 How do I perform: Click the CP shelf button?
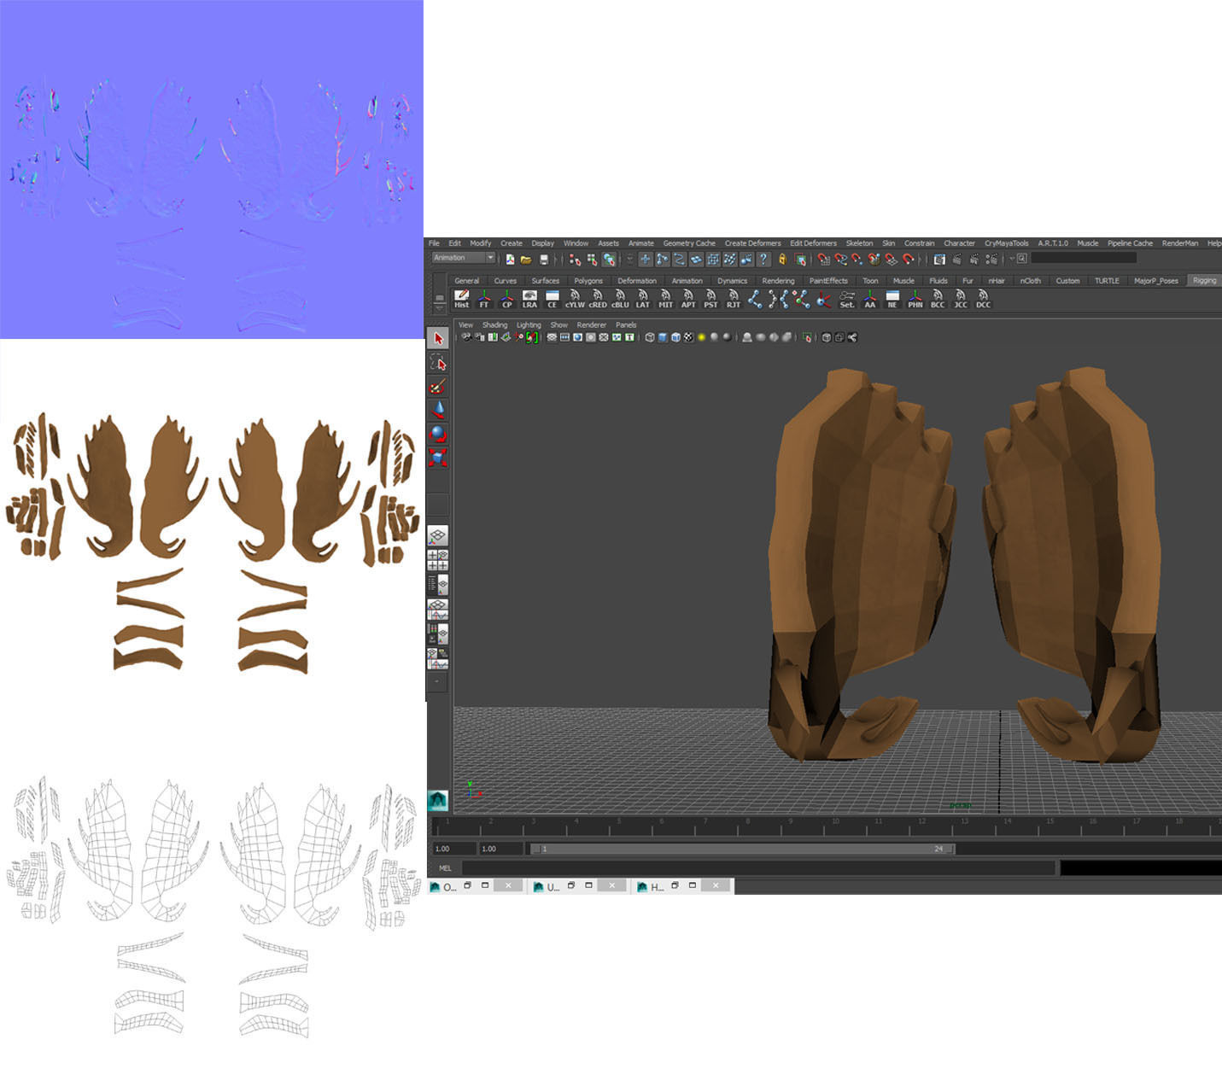click(x=506, y=299)
